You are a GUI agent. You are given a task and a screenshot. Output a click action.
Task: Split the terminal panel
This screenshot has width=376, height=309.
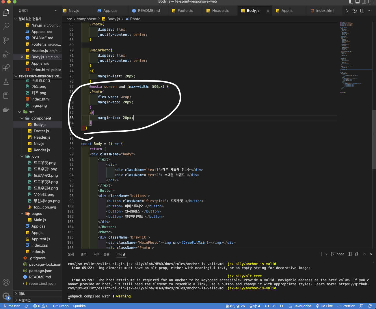[349, 254]
